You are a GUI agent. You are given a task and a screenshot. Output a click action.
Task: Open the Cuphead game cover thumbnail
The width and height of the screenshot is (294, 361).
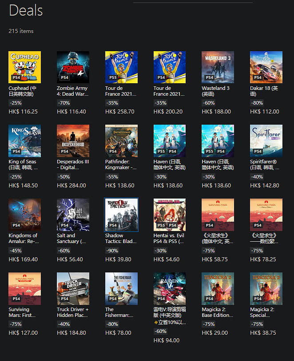[x=25, y=67]
